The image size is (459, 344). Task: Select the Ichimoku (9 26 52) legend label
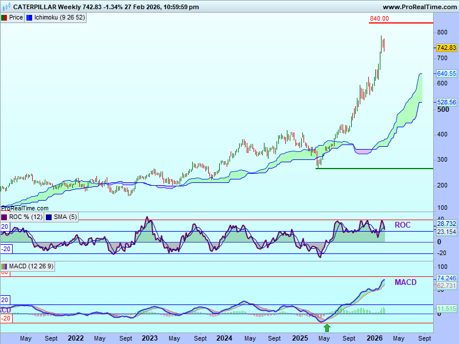click(x=60, y=18)
